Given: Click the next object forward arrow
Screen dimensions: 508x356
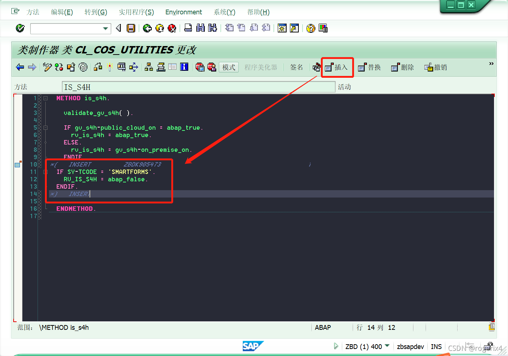Looking at the screenshot, I should coord(32,67).
